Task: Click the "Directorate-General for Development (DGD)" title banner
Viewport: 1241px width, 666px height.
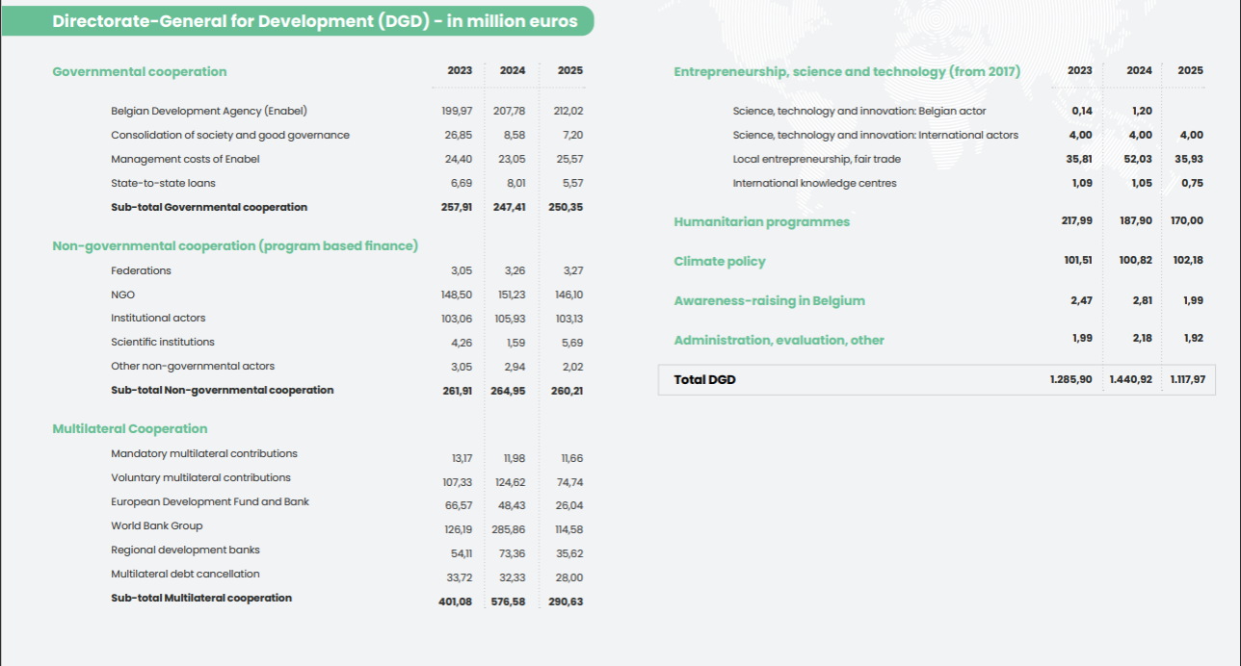Action: tap(297, 21)
